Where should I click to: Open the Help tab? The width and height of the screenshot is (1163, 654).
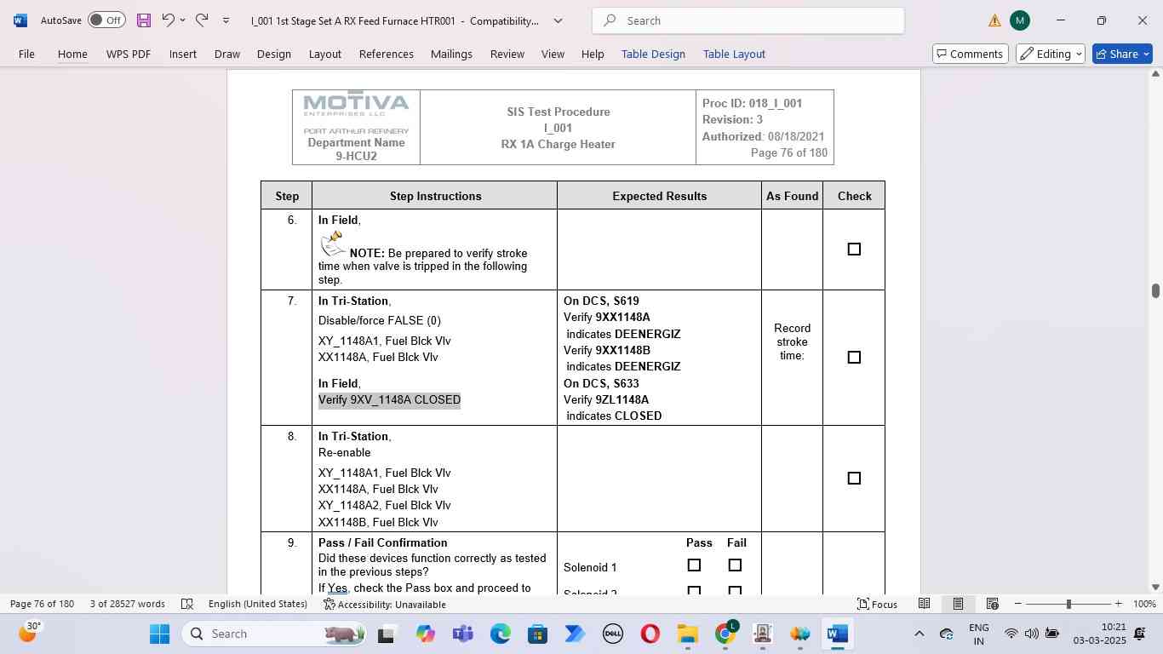pyautogui.click(x=593, y=54)
